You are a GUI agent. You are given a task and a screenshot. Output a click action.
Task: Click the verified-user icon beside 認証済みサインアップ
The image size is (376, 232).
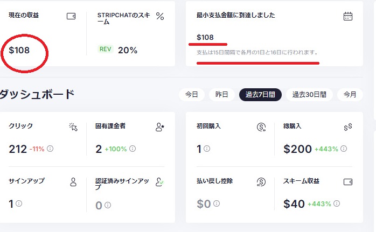(x=159, y=182)
